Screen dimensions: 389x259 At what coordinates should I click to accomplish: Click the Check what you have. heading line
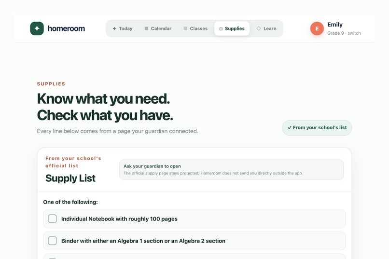105,115
